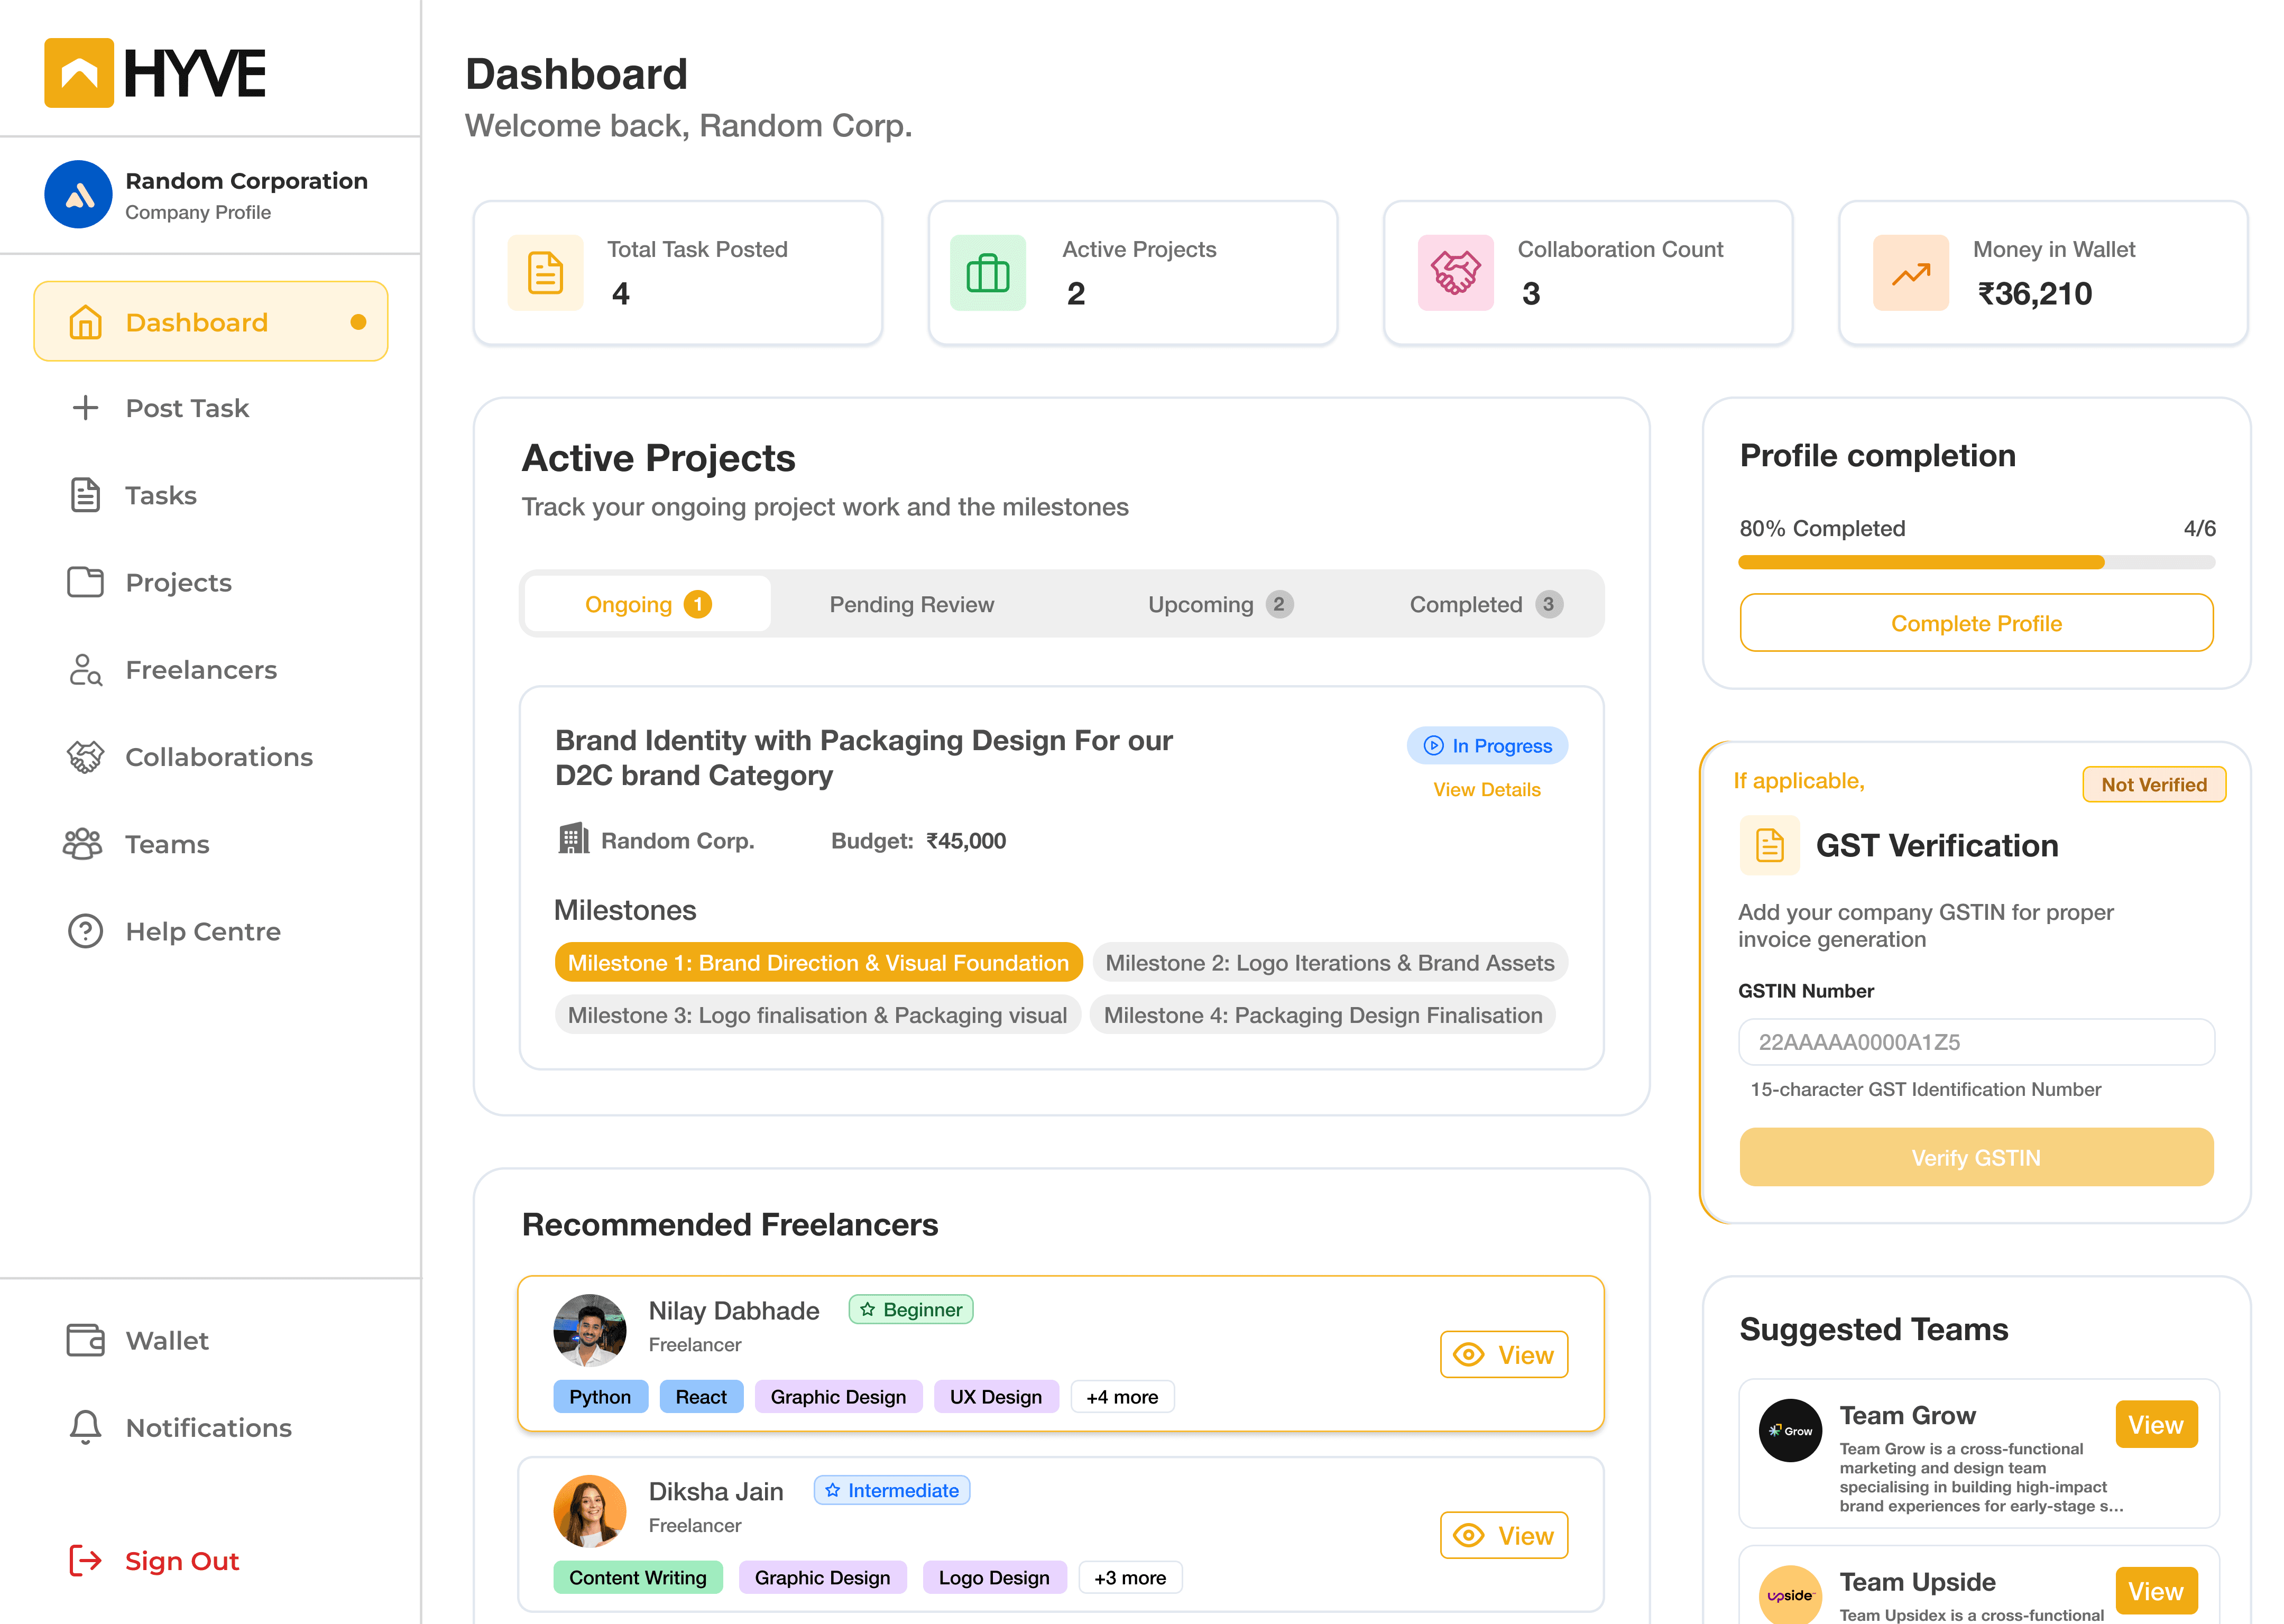Open the Freelancers search-person icon
Image resolution: width=2284 pixels, height=1624 pixels.
coord(85,670)
